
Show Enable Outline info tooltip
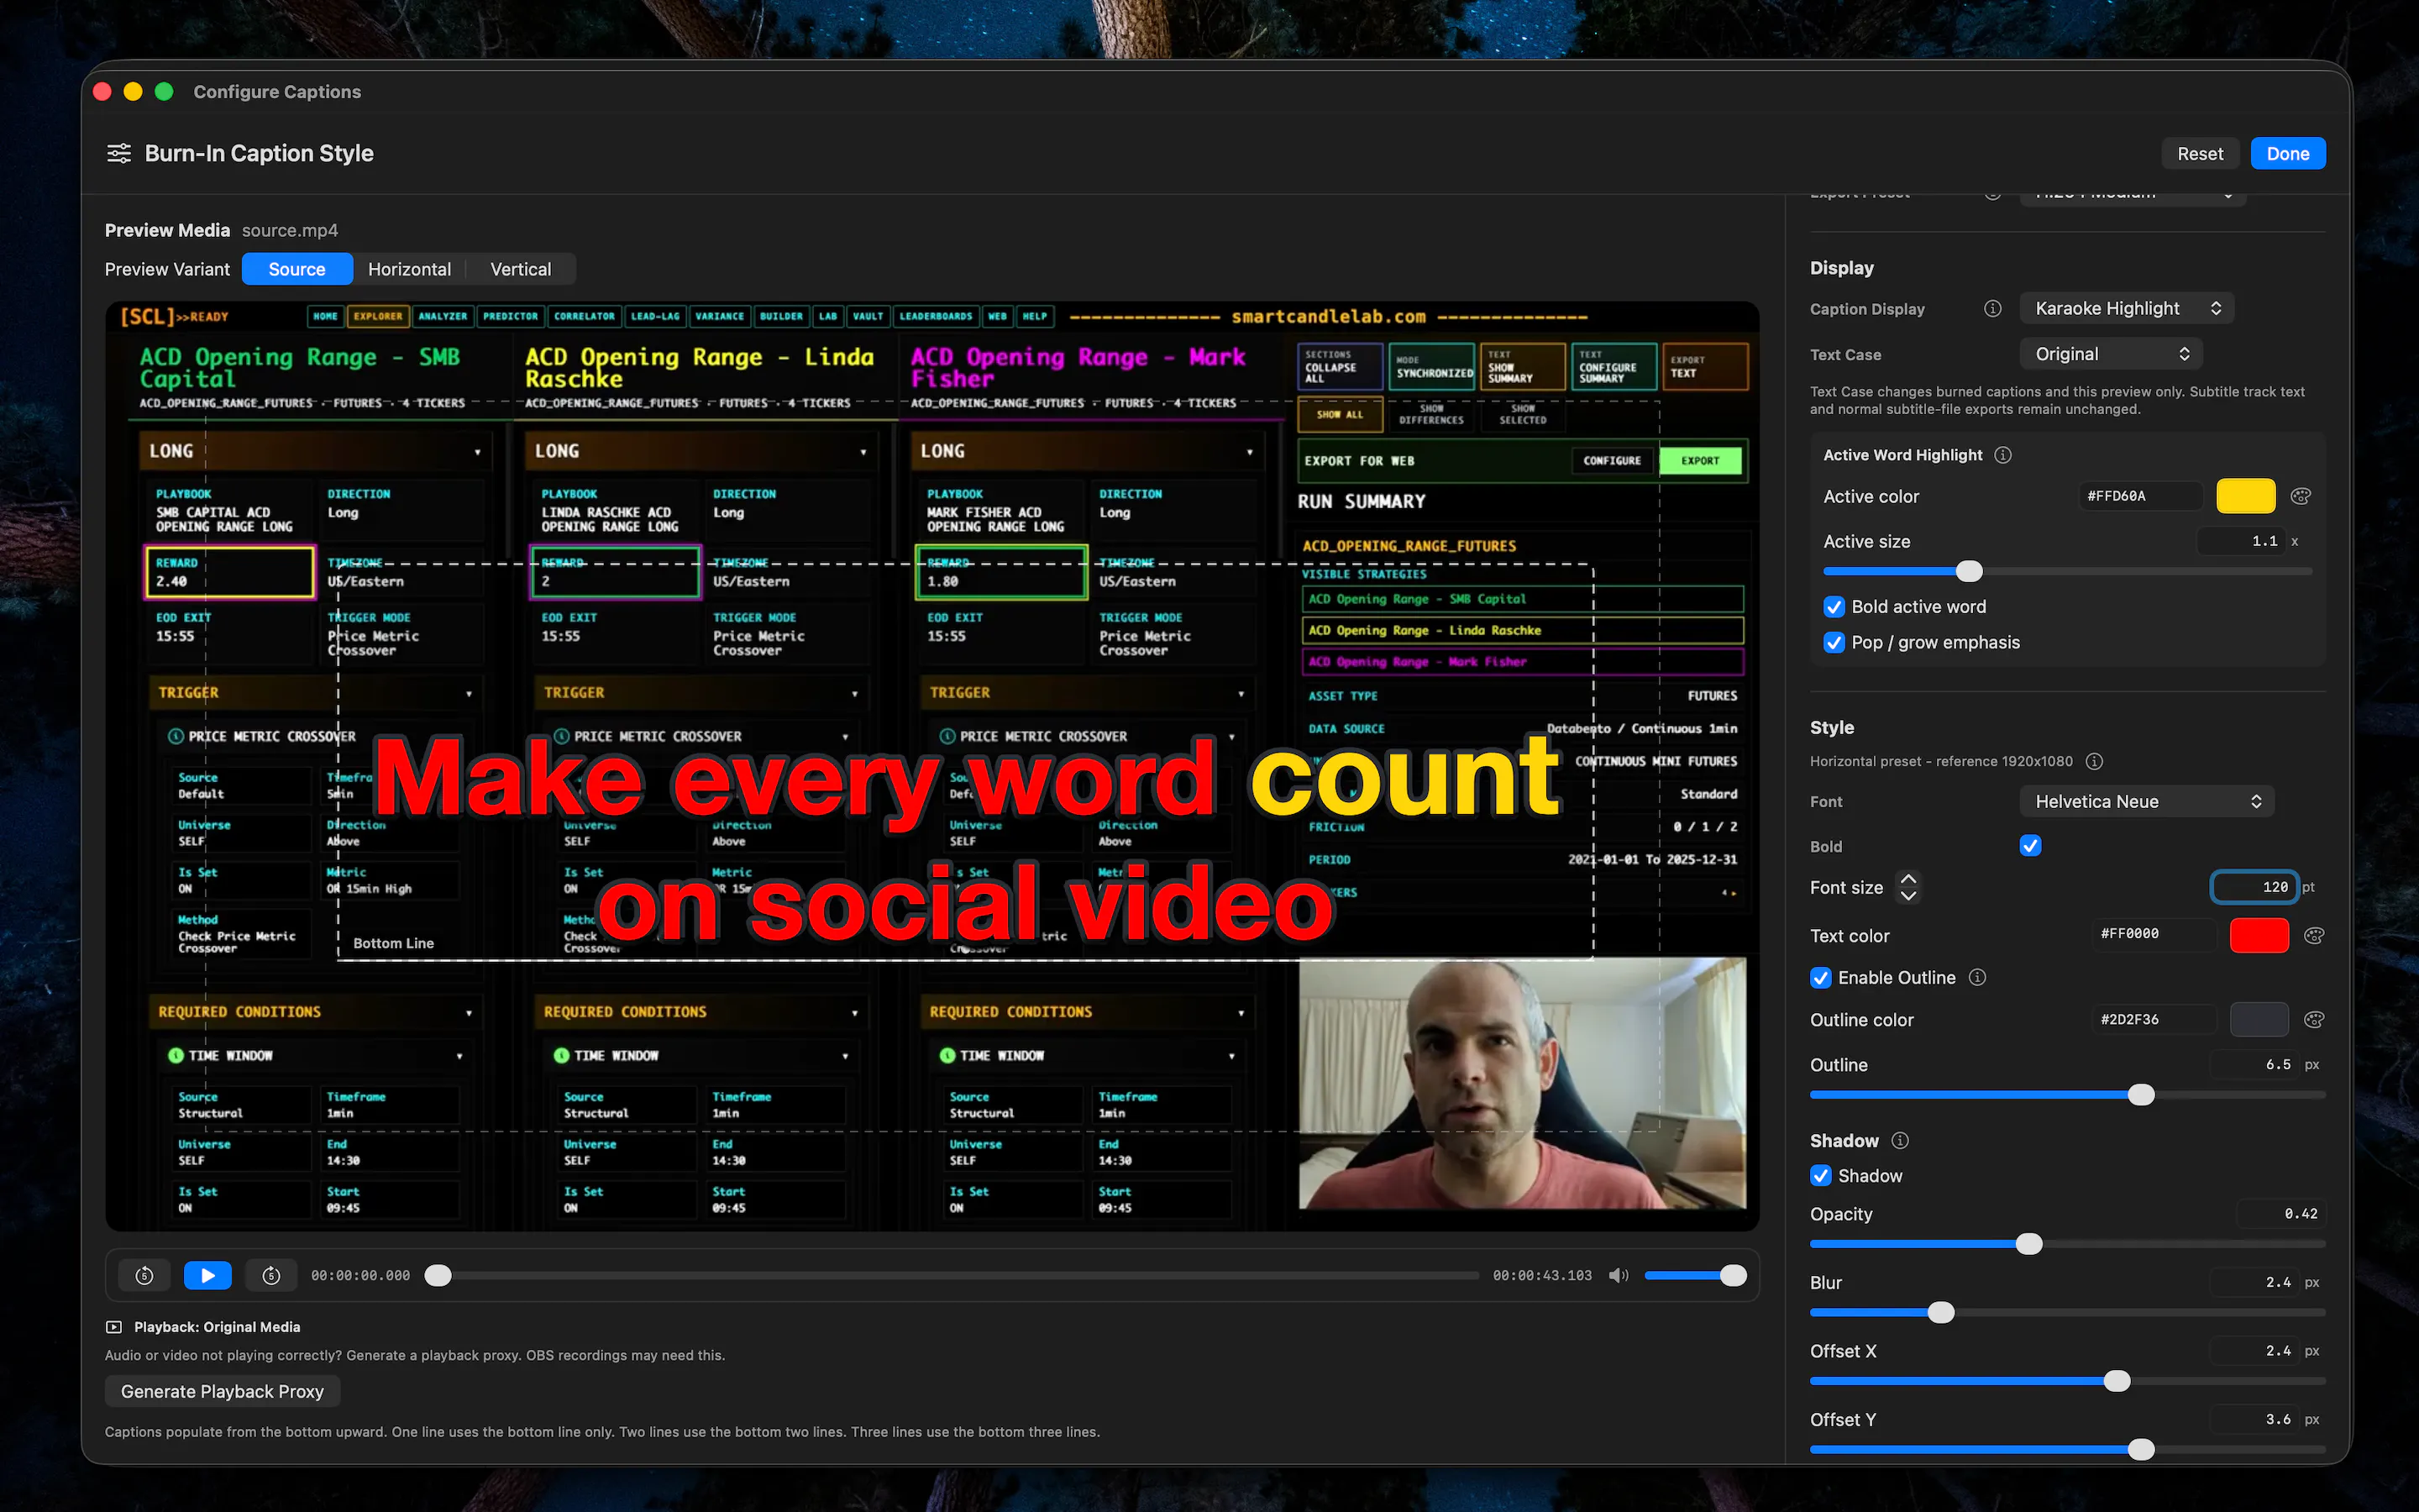click(x=1977, y=977)
